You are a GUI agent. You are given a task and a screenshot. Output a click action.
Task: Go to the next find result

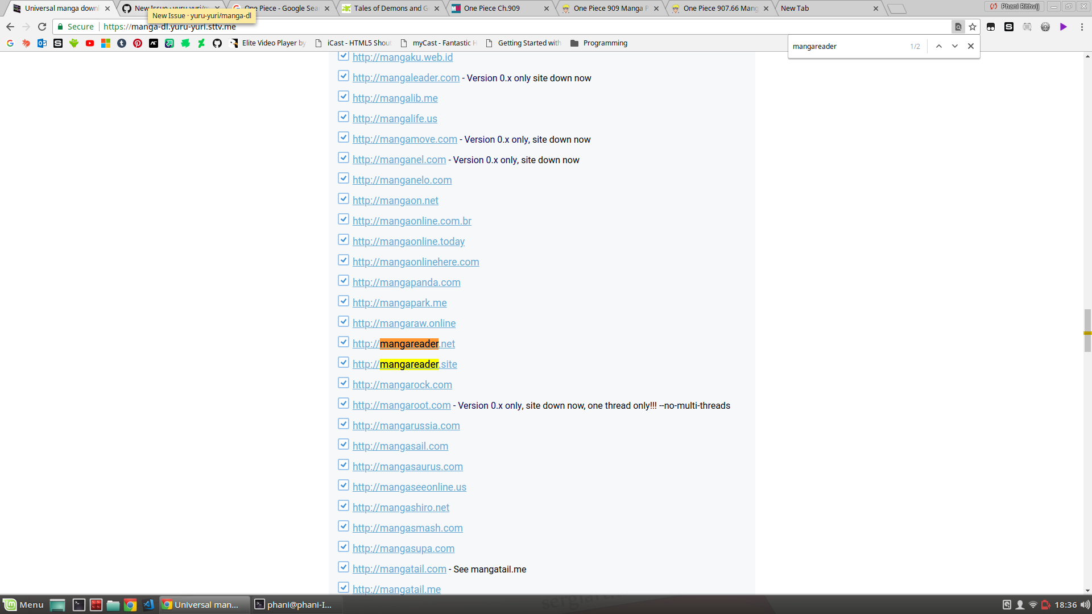pyautogui.click(x=955, y=46)
